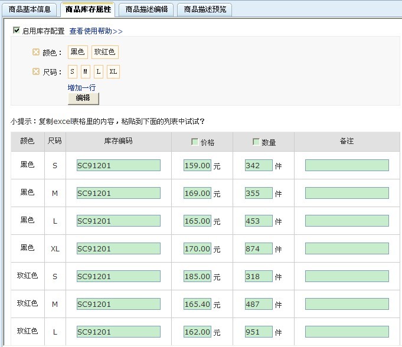Image resolution: width=402 pixels, height=347 pixels.
Task: Click the 增加一行 link
Action: click(81, 87)
